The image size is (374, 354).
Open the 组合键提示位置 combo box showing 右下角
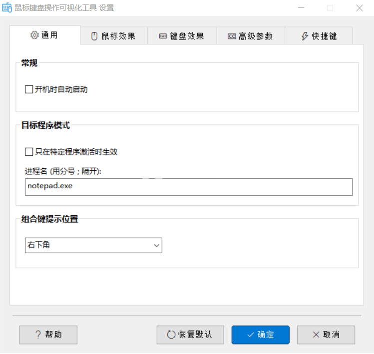pos(93,245)
